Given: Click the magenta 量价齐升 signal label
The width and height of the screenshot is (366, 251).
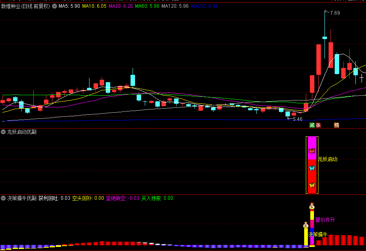Looking at the screenshot, I should point(325,220).
